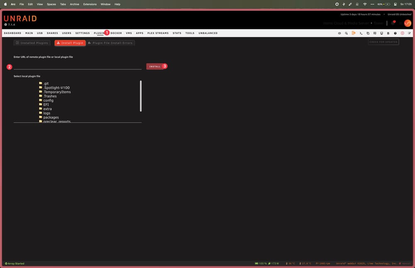This screenshot has height=268, width=415.
Task: Expand the EFI folder
Action: [x=46, y=105]
